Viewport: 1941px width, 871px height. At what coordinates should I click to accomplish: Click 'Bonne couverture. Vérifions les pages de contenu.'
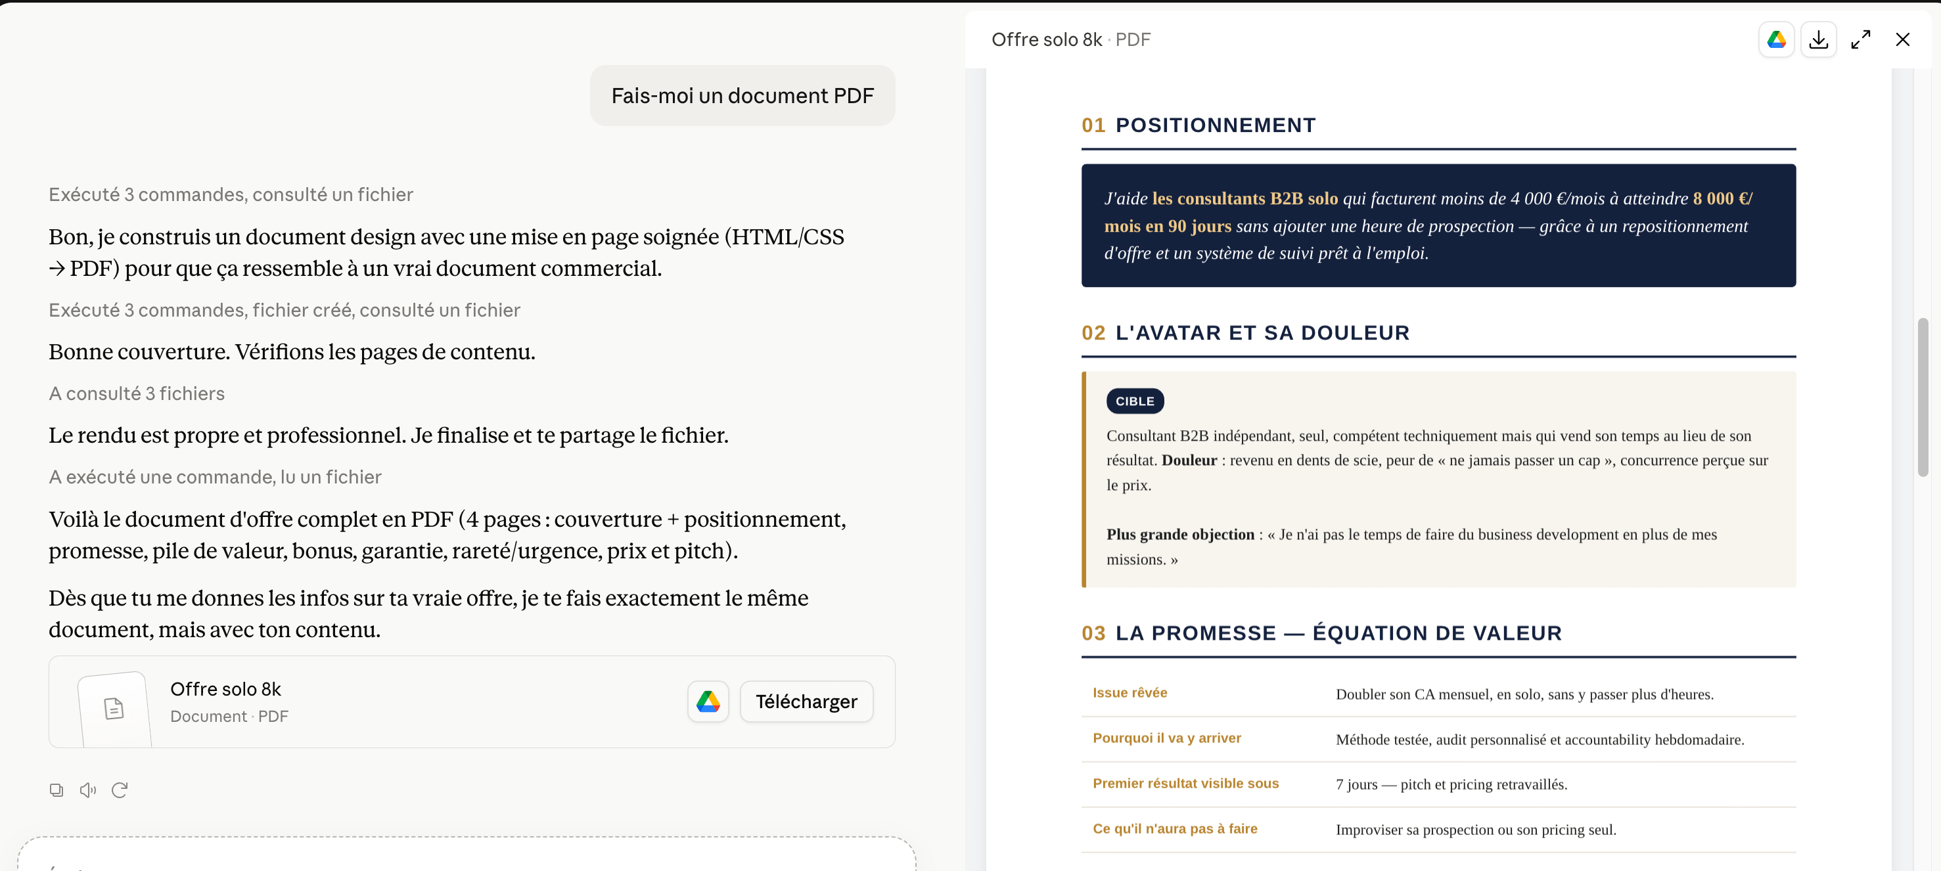[x=292, y=352]
